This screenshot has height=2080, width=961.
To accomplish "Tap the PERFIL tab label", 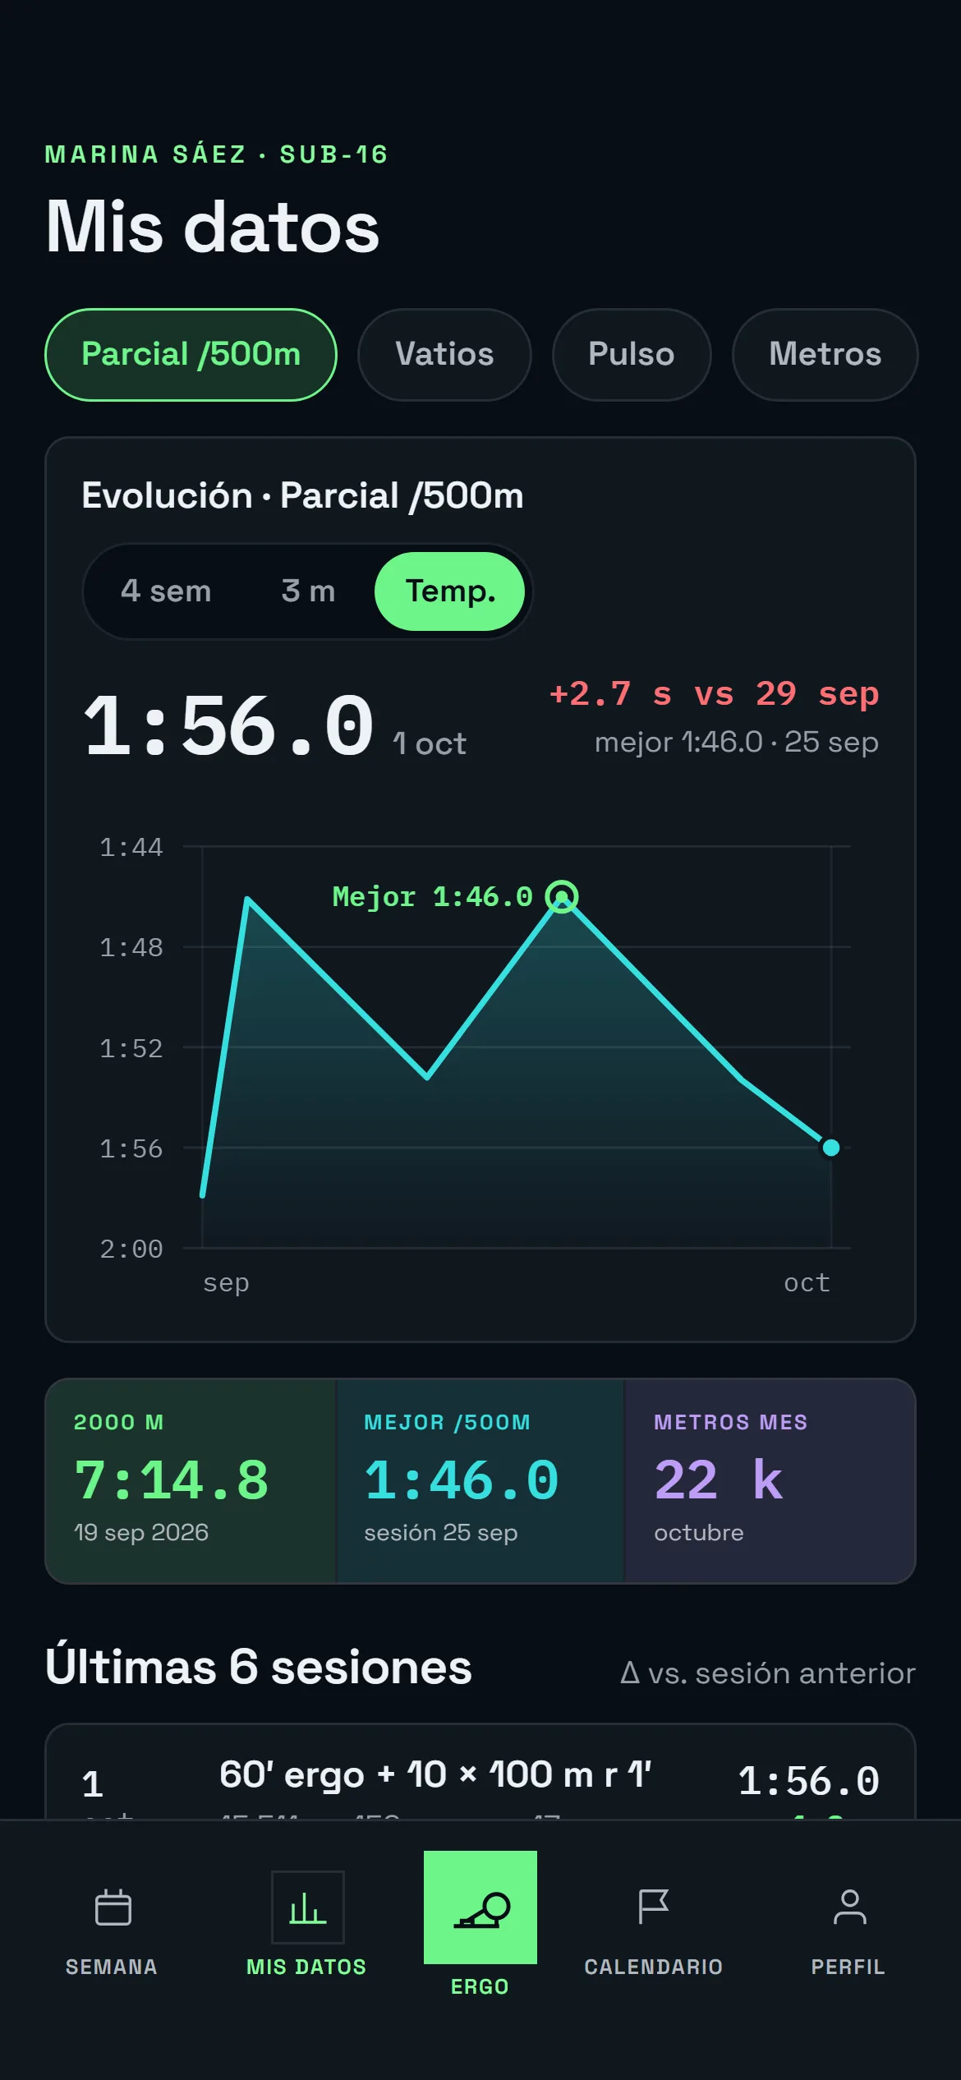I will pos(848,1967).
